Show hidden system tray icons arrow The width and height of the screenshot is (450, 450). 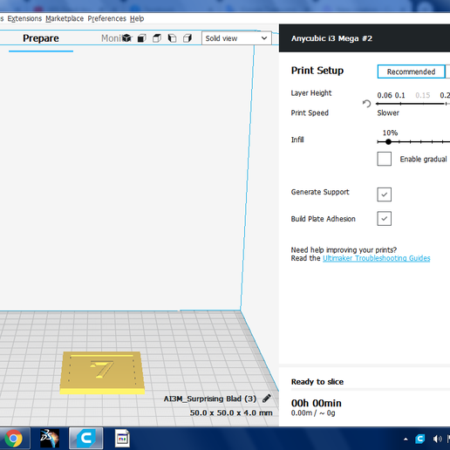click(x=406, y=440)
